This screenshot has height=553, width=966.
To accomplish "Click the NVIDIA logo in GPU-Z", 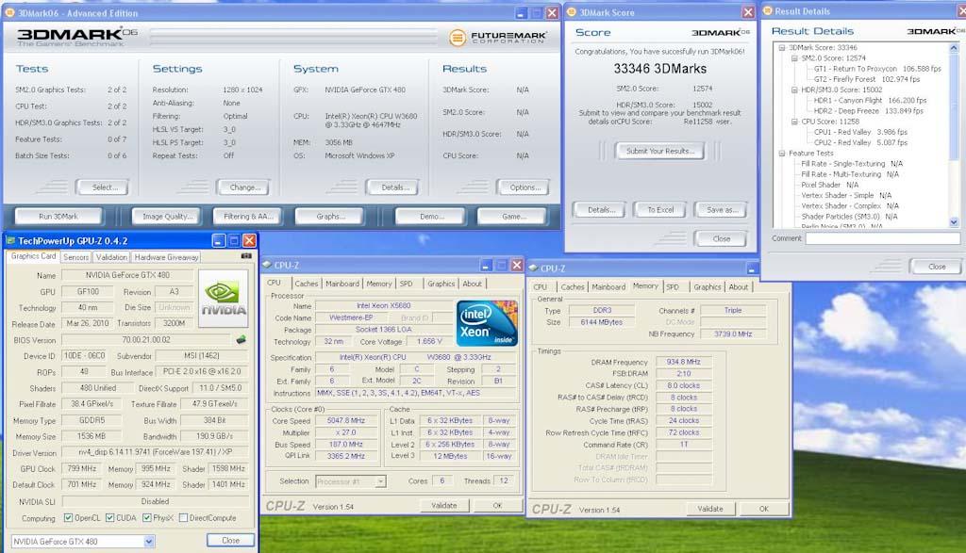I will coord(224,299).
